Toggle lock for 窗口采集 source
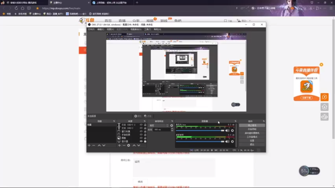Screen dimensions: 335x188 (x=145, y=131)
